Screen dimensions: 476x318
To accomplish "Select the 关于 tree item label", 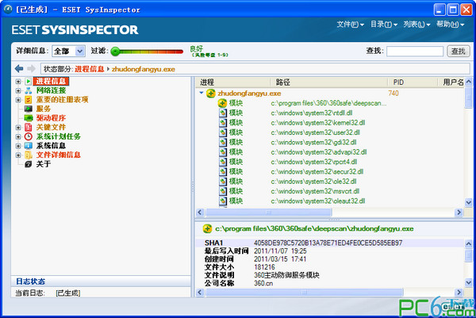I will pos(44,164).
